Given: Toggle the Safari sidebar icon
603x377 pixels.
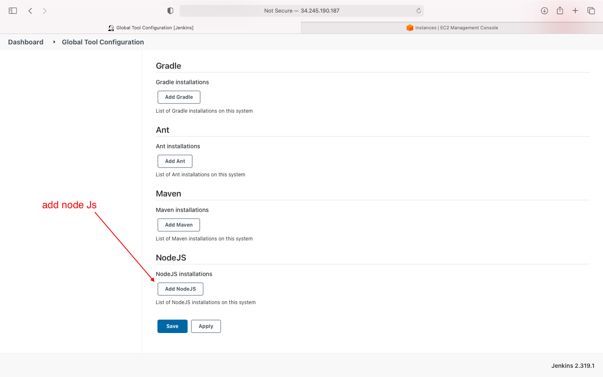Looking at the screenshot, I should coord(13,11).
